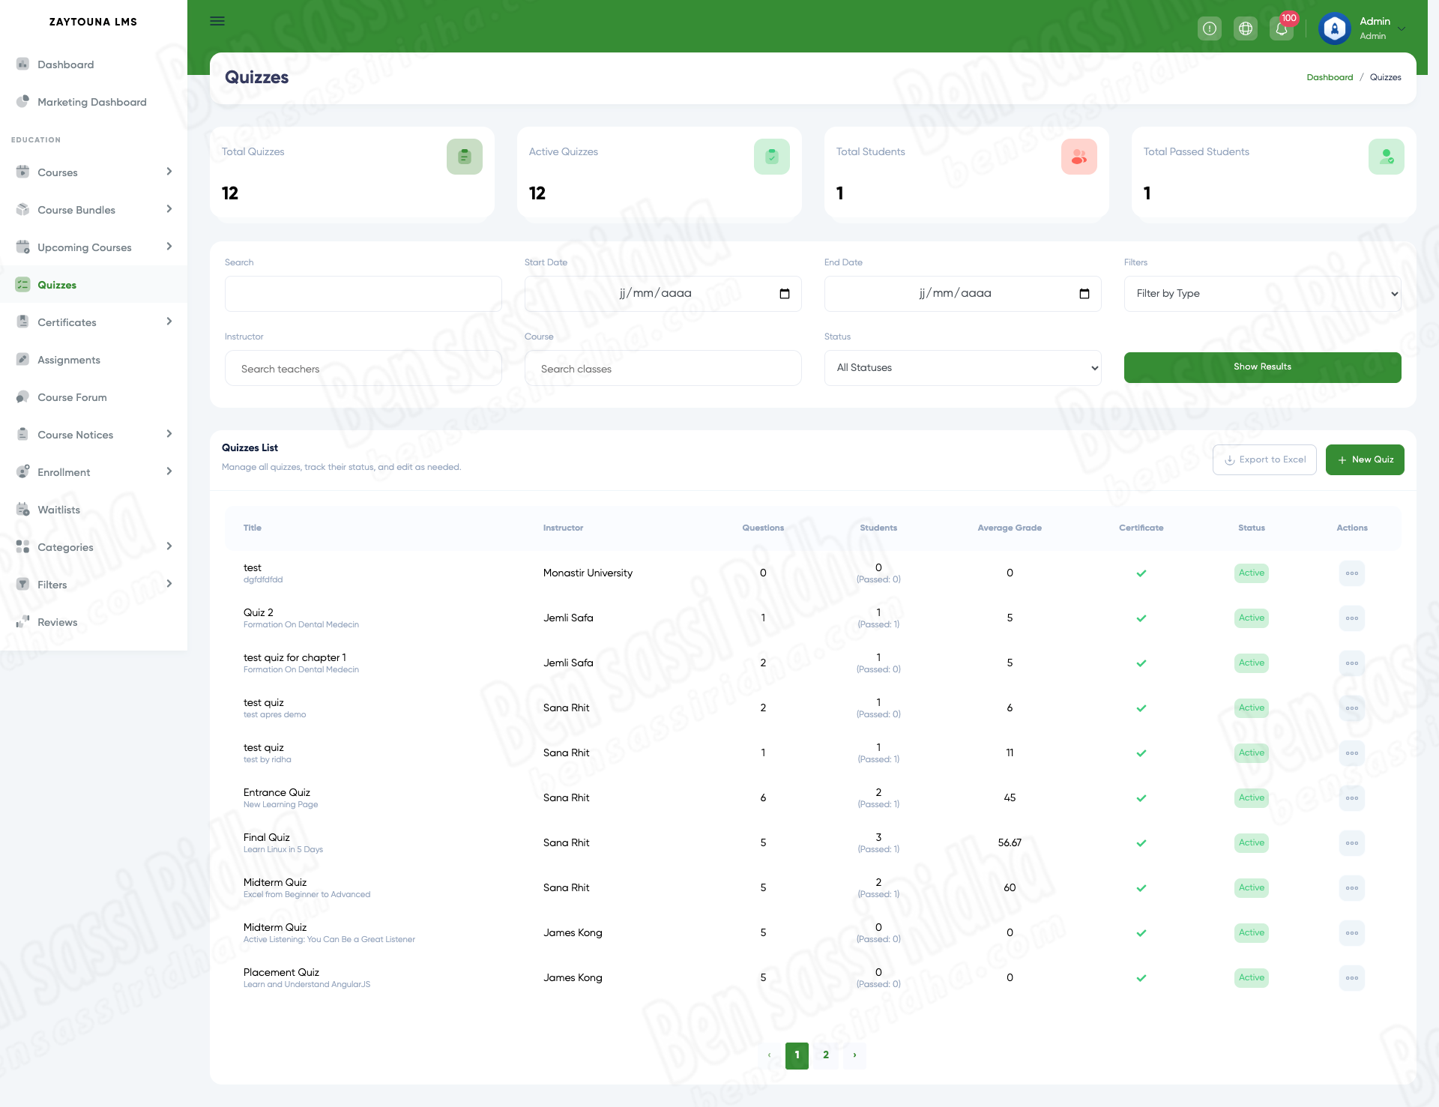Open Assignments in the sidebar
The height and width of the screenshot is (1107, 1439).
[x=69, y=360]
